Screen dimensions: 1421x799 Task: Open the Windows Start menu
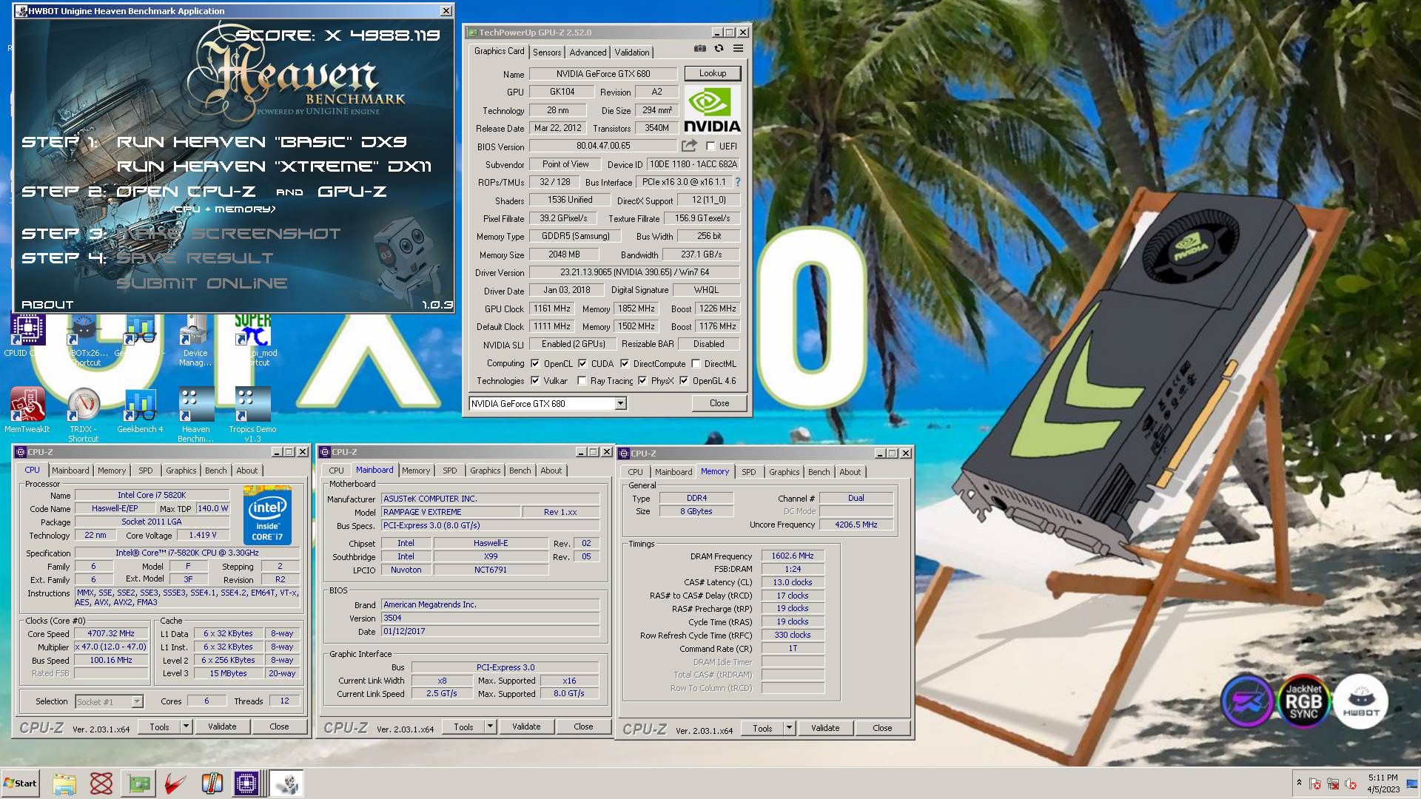coord(20,783)
